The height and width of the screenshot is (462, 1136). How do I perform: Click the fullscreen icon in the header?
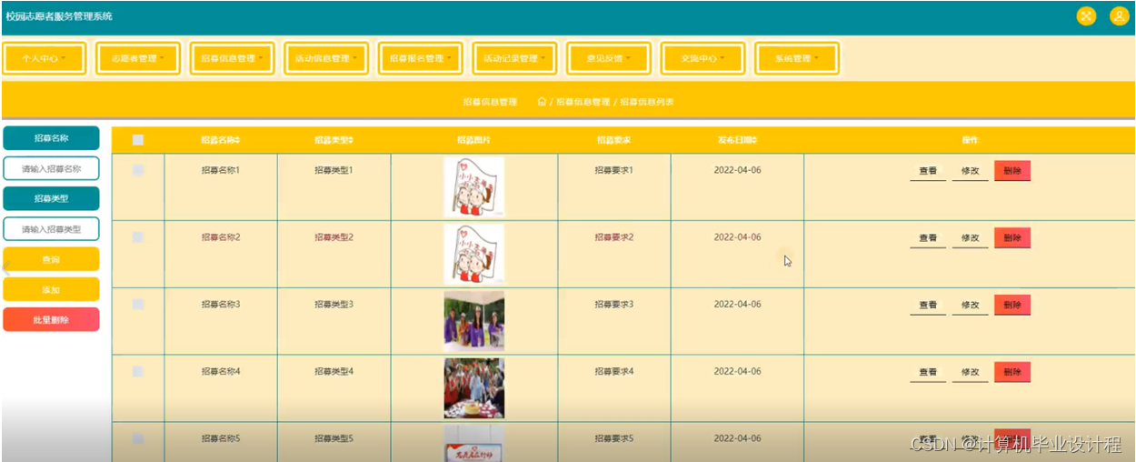pyautogui.click(x=1086, y=16)
